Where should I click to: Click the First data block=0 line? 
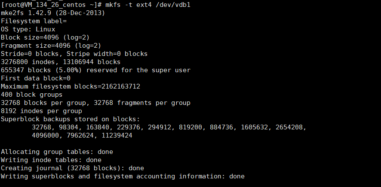35,78
